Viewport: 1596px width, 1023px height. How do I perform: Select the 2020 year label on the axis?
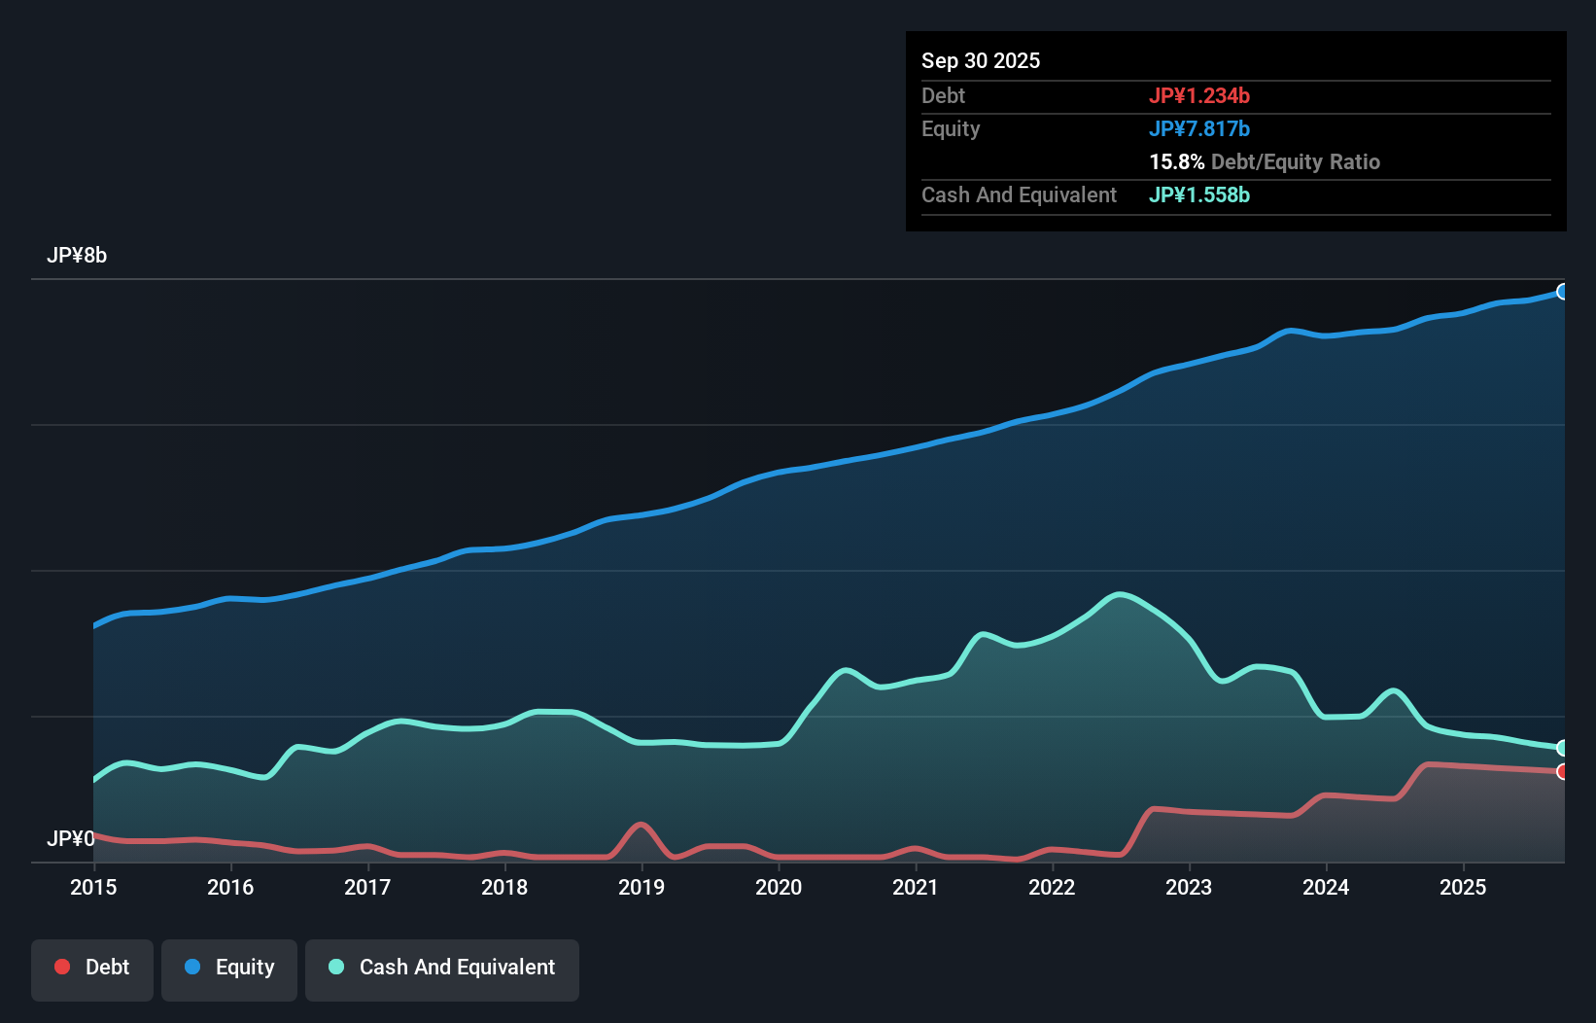click(779, 888)
